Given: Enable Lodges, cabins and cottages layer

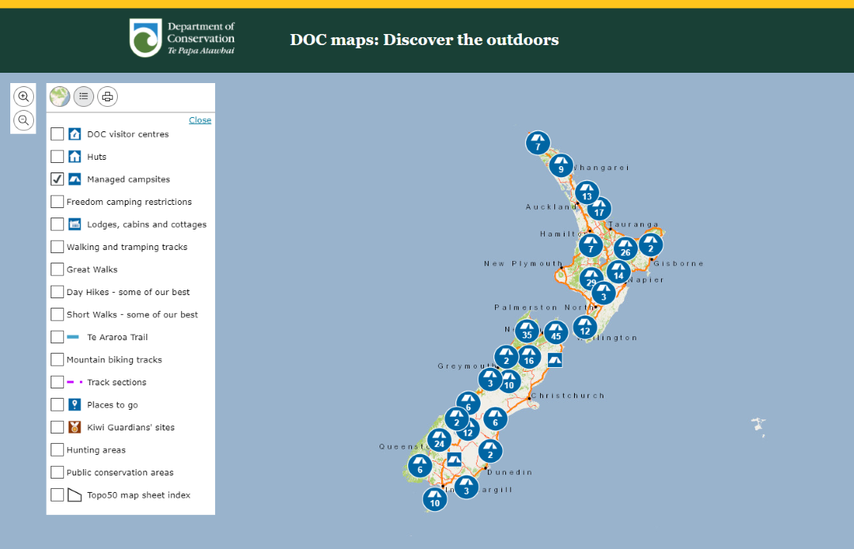Looking at the screenshot, I should [x=57, y=224].
